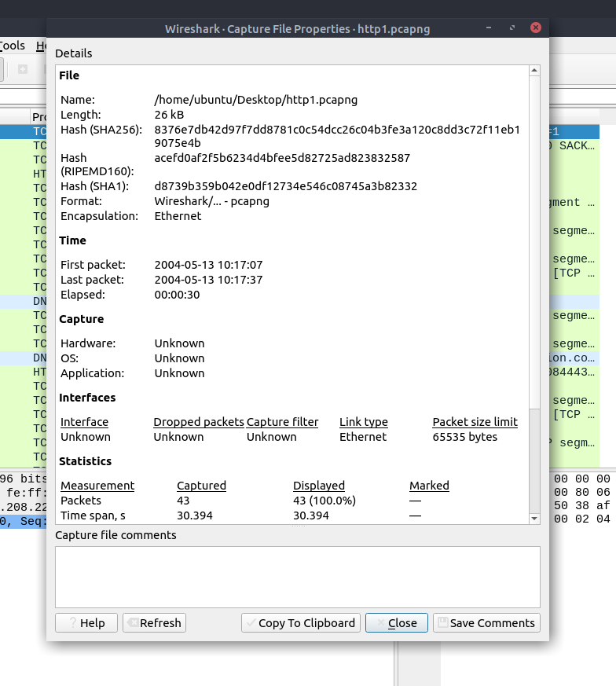Minimize the Capture File Properties dialog
The width and height of the screenshot is (616, 686).
point(489,28)
